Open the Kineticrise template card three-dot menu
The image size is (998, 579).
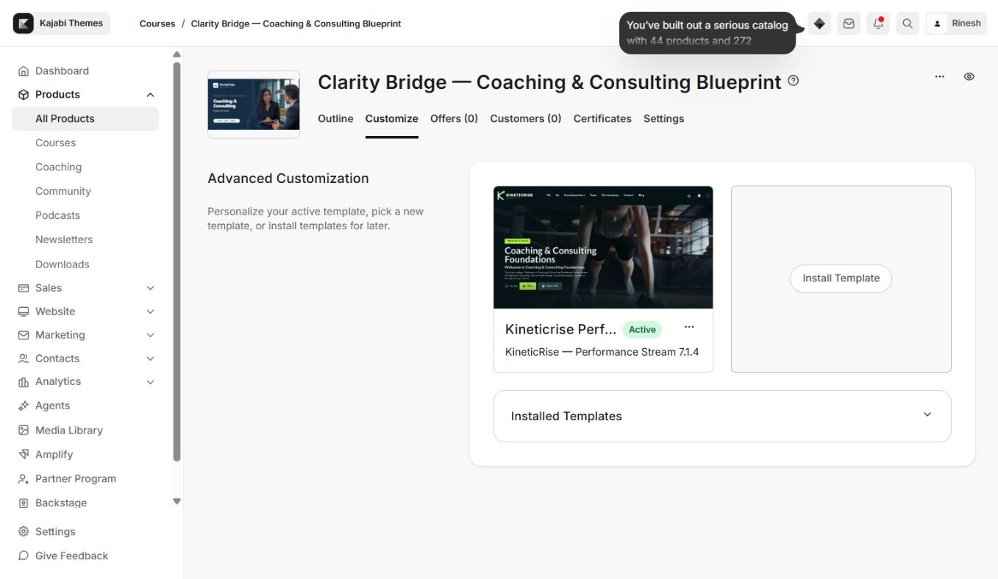pyautogui.click(x=689, y=327)
